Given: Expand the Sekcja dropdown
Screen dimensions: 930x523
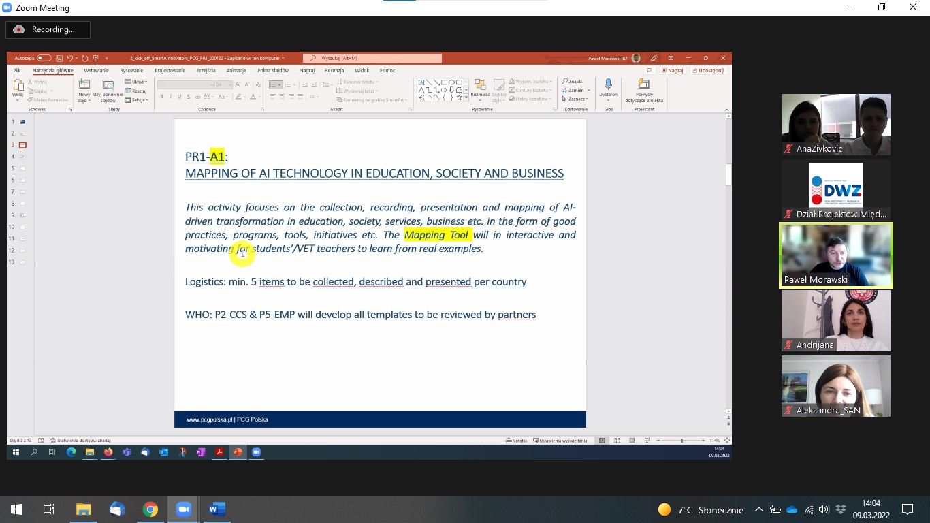Looking at the screenshot, I should pyautogui.click(x=138, y=100).
